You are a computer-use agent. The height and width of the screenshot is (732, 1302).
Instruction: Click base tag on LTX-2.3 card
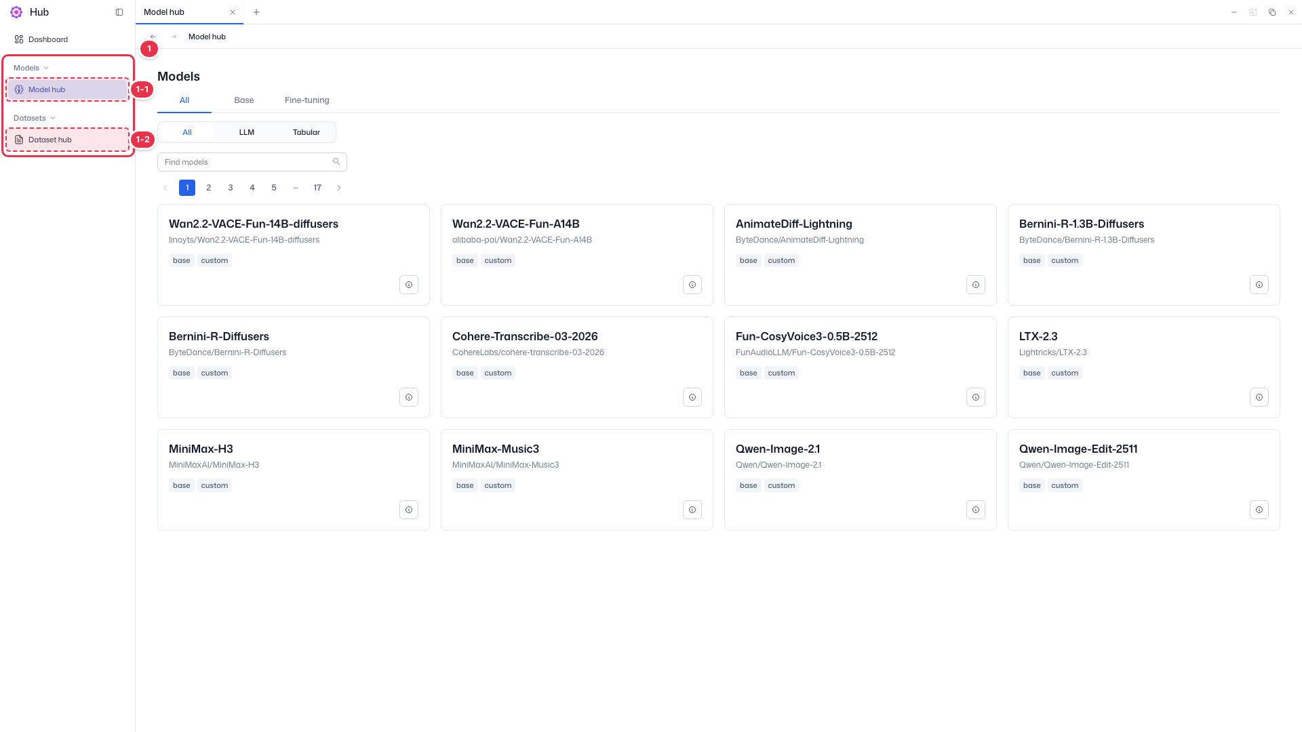click(x=1032, y=373)
